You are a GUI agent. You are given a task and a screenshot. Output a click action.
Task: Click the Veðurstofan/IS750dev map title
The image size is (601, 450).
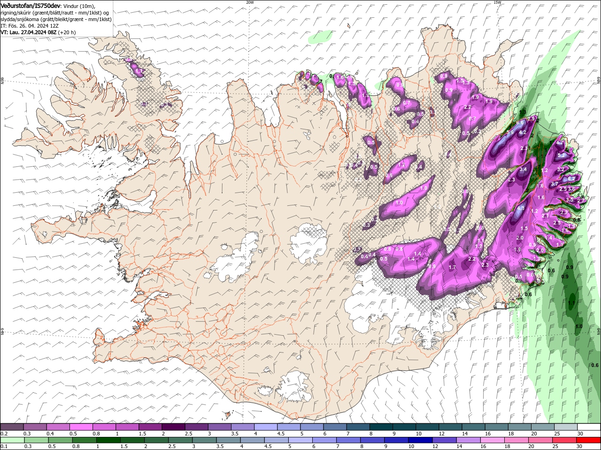31,6
